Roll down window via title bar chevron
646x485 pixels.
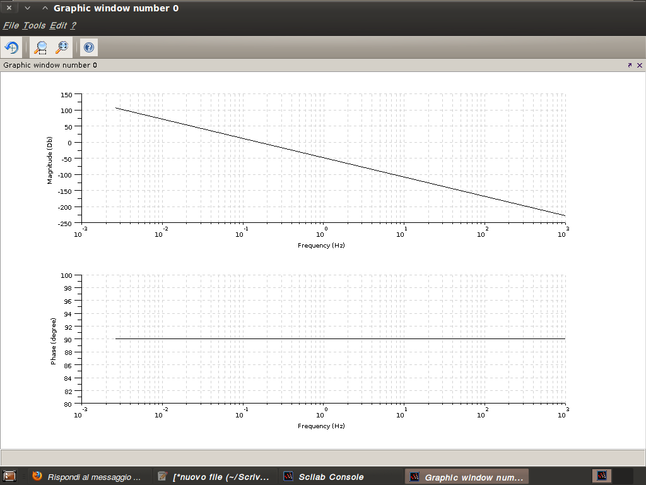coord(27,8)
